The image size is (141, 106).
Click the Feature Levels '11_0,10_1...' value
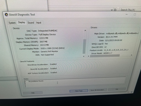(x=116, y=50)
